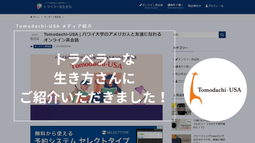
Task: Open the TUMI ALPHA review thumbnail
Action: coord(181,125)
